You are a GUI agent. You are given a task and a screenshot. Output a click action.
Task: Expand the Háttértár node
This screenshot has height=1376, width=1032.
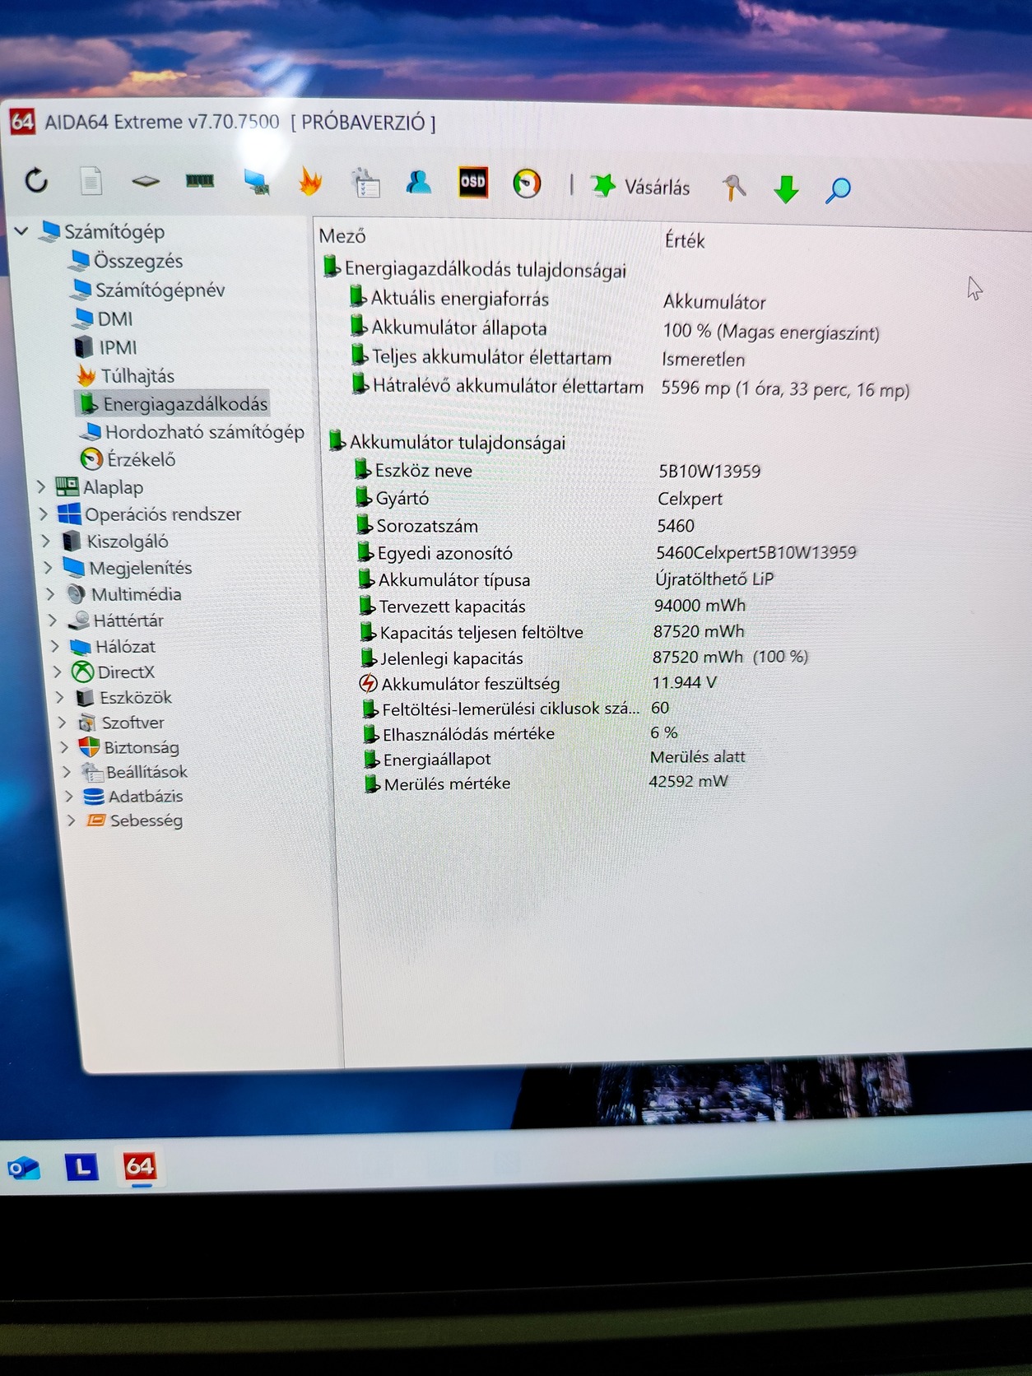[53, 621]
